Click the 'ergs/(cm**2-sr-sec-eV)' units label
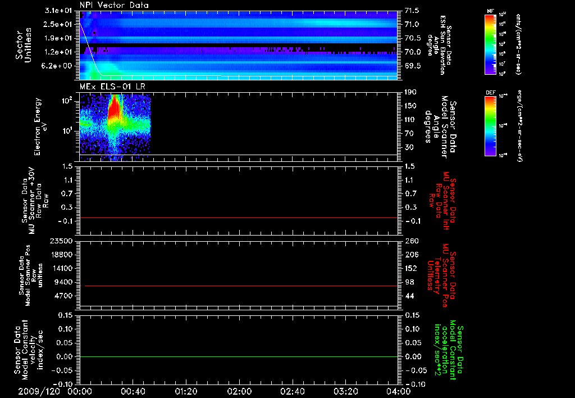 click(x=519, y=126)
